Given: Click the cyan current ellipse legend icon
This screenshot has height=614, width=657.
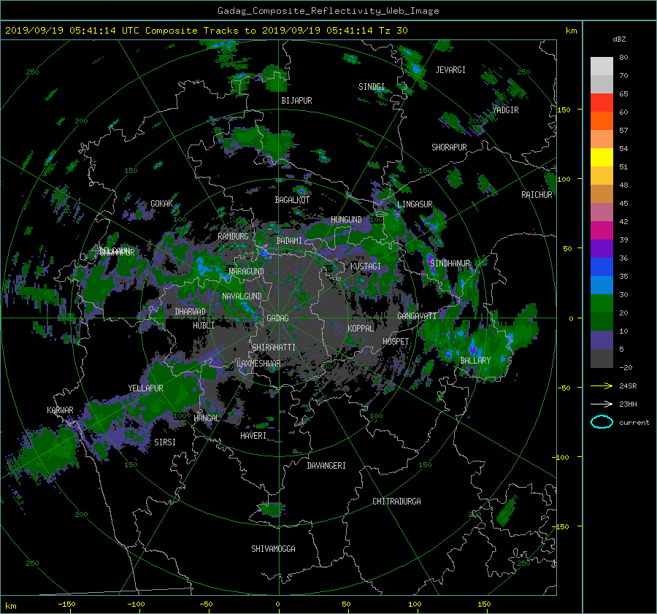Looking at the screenshot, I should 602,422.
